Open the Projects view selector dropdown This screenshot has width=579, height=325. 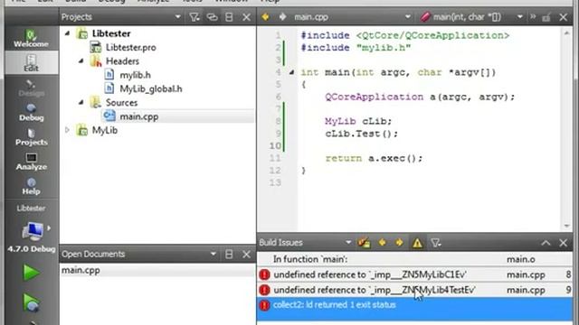coord(178,17)
